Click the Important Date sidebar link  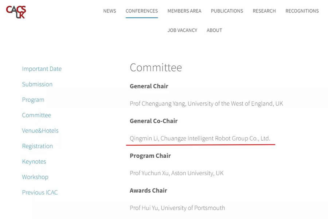click(42, 69)
